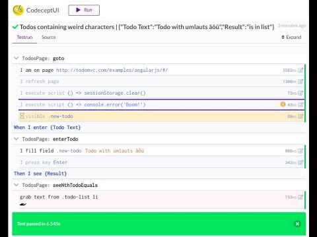Open edit icon for 'press key Enter' step
This screenshot has width=317, height=237.
click(300, 163)
